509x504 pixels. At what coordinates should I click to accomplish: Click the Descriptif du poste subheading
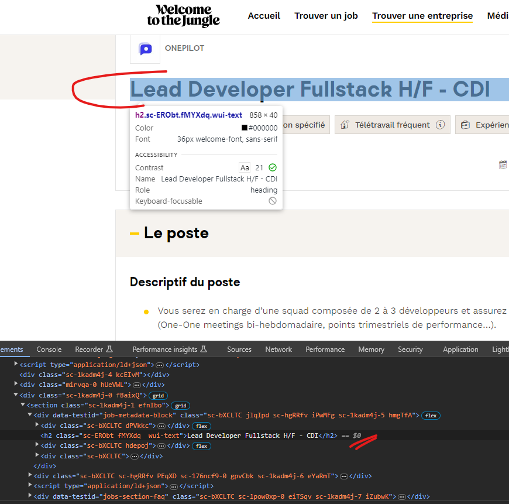pyautogui.click(x=185, y=282)
